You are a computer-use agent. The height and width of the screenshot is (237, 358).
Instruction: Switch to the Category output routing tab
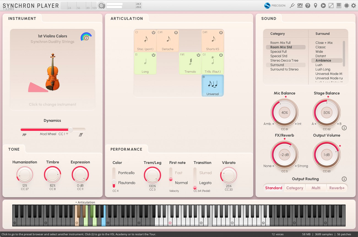tap(295, 188)
